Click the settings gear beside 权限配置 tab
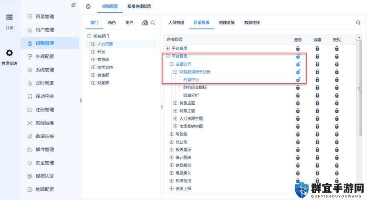 (88, 6)
